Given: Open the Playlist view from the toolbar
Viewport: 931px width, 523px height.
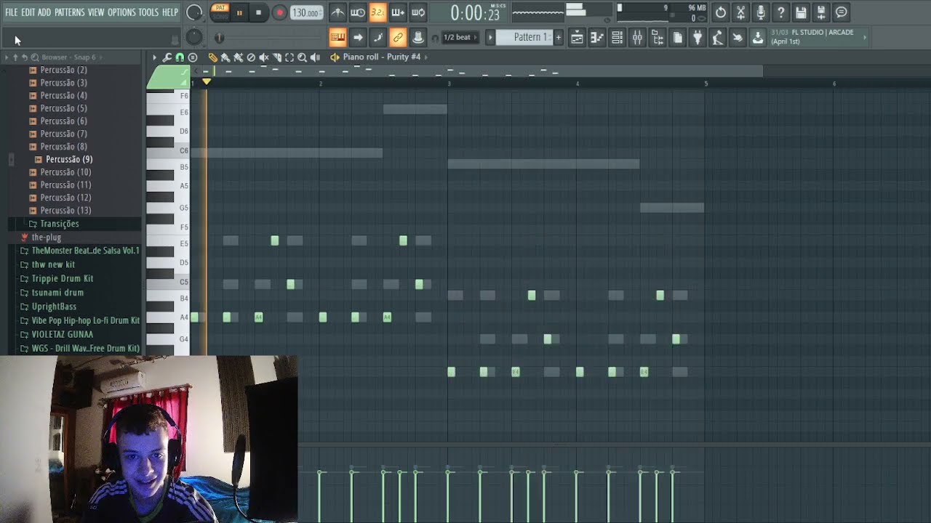Looking at the screenshot, I should [577, 38].
